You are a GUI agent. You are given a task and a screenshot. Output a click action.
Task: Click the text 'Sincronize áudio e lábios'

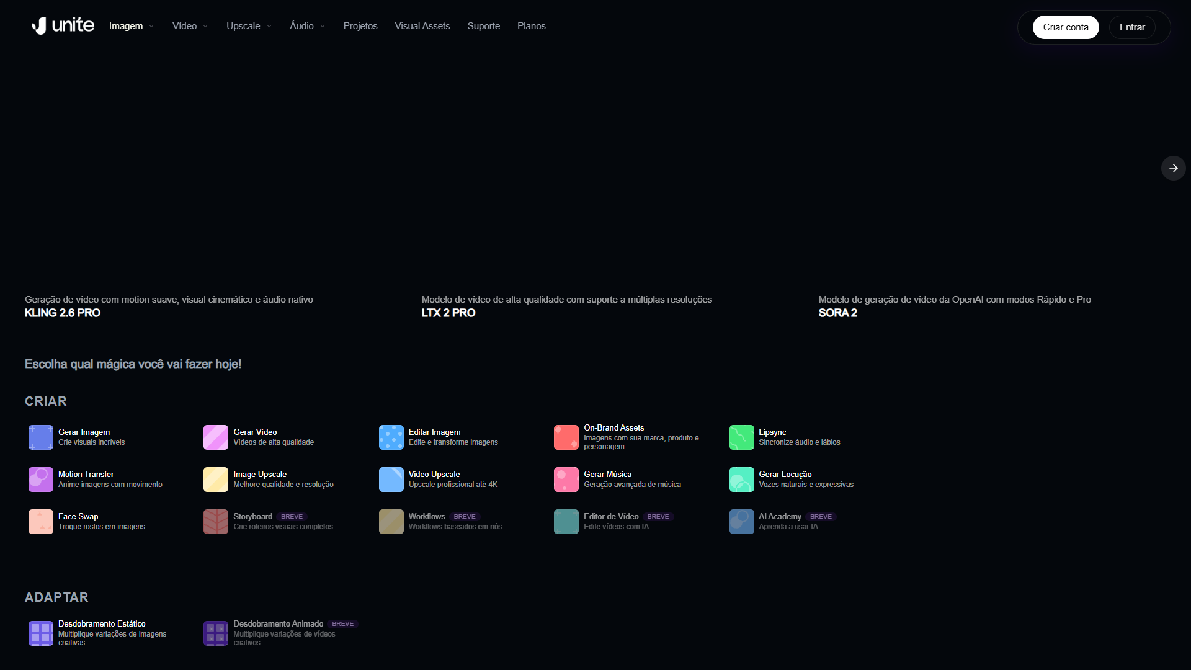[x=800, y=442]
